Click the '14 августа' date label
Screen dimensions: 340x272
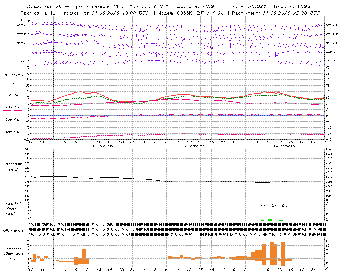coord(284,146)
